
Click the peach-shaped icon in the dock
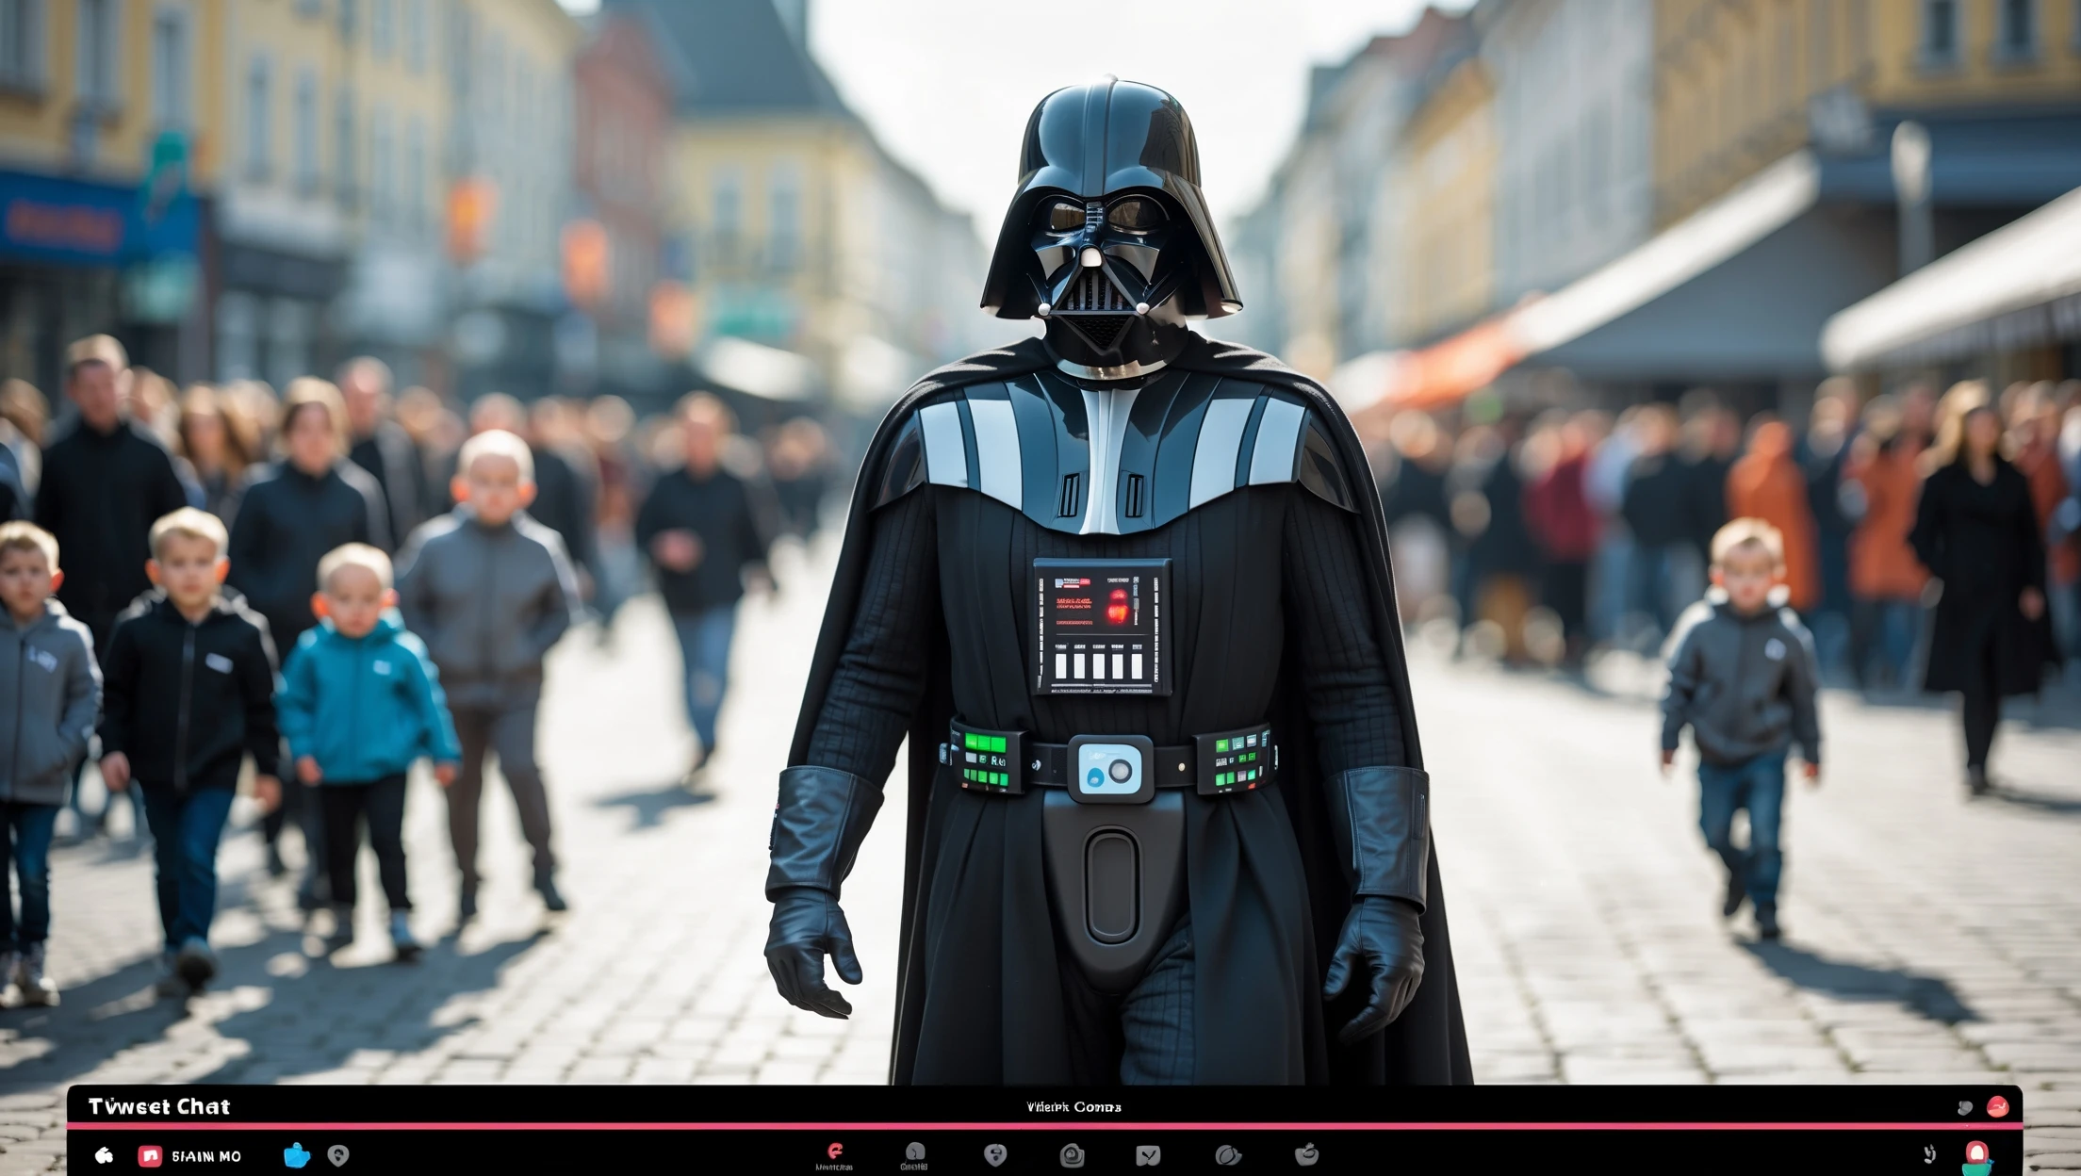(1307, 1154)
